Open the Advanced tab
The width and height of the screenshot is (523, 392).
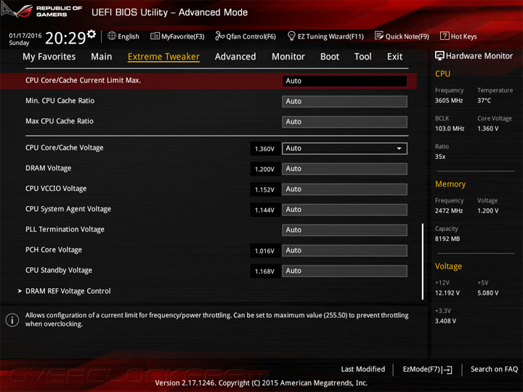[235, 57]
